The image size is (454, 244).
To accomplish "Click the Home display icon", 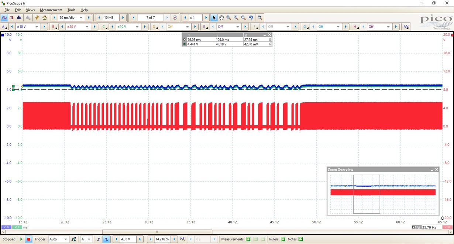I will (45, 17).
